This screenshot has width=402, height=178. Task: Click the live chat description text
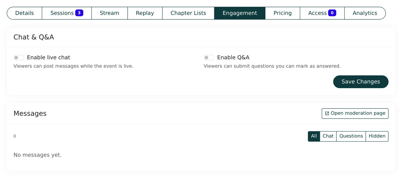pos(73,66)
